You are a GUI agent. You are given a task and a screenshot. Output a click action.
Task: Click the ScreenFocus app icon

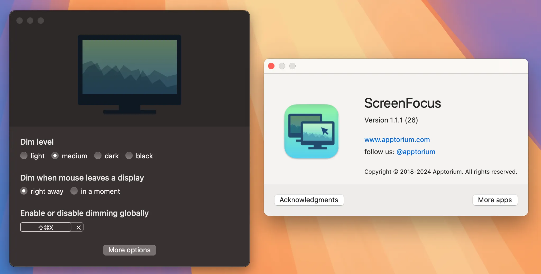(x=311, y=131)
